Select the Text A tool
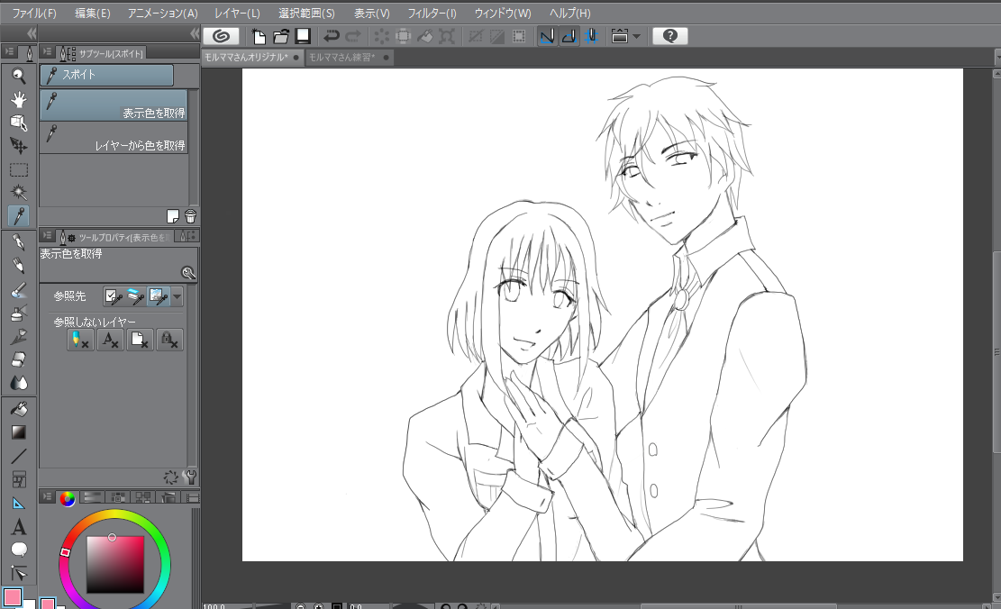This screenshot has width=1001, height=609. click(x=19, y=527)
